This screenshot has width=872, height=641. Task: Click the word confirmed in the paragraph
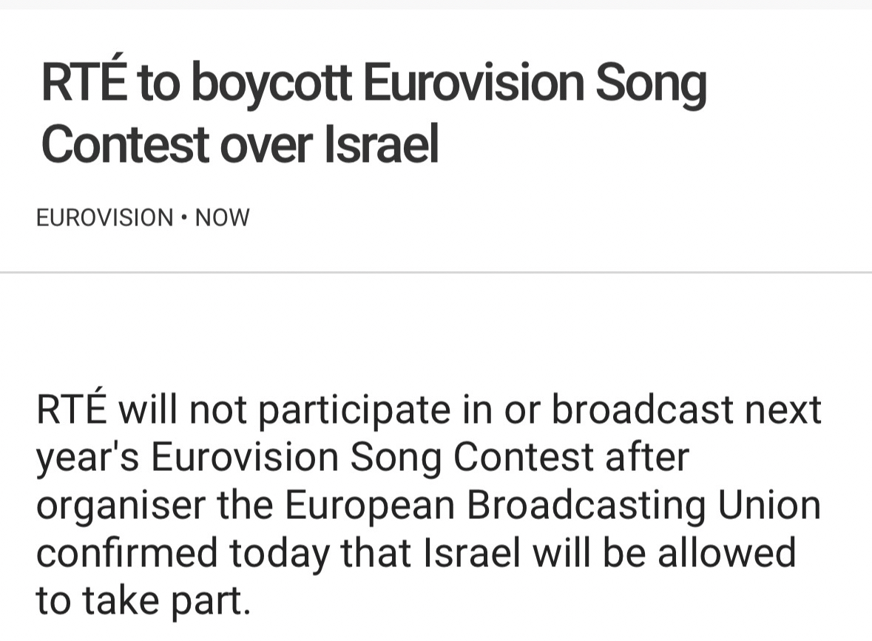pos(127,554)
